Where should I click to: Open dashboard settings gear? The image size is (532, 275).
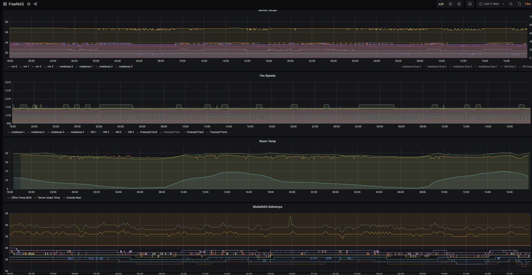pos(459,4)
